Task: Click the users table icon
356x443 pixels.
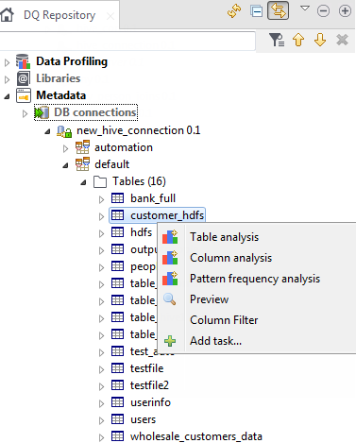Action: coord(118,419)
